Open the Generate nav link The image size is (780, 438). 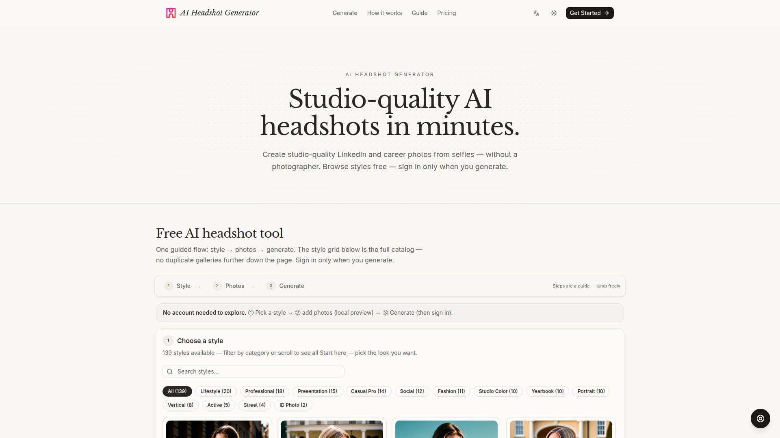(x=345, y=13)
